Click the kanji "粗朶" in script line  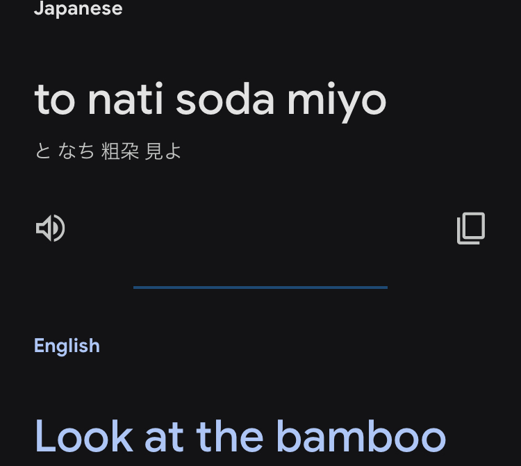click(120, 151)
